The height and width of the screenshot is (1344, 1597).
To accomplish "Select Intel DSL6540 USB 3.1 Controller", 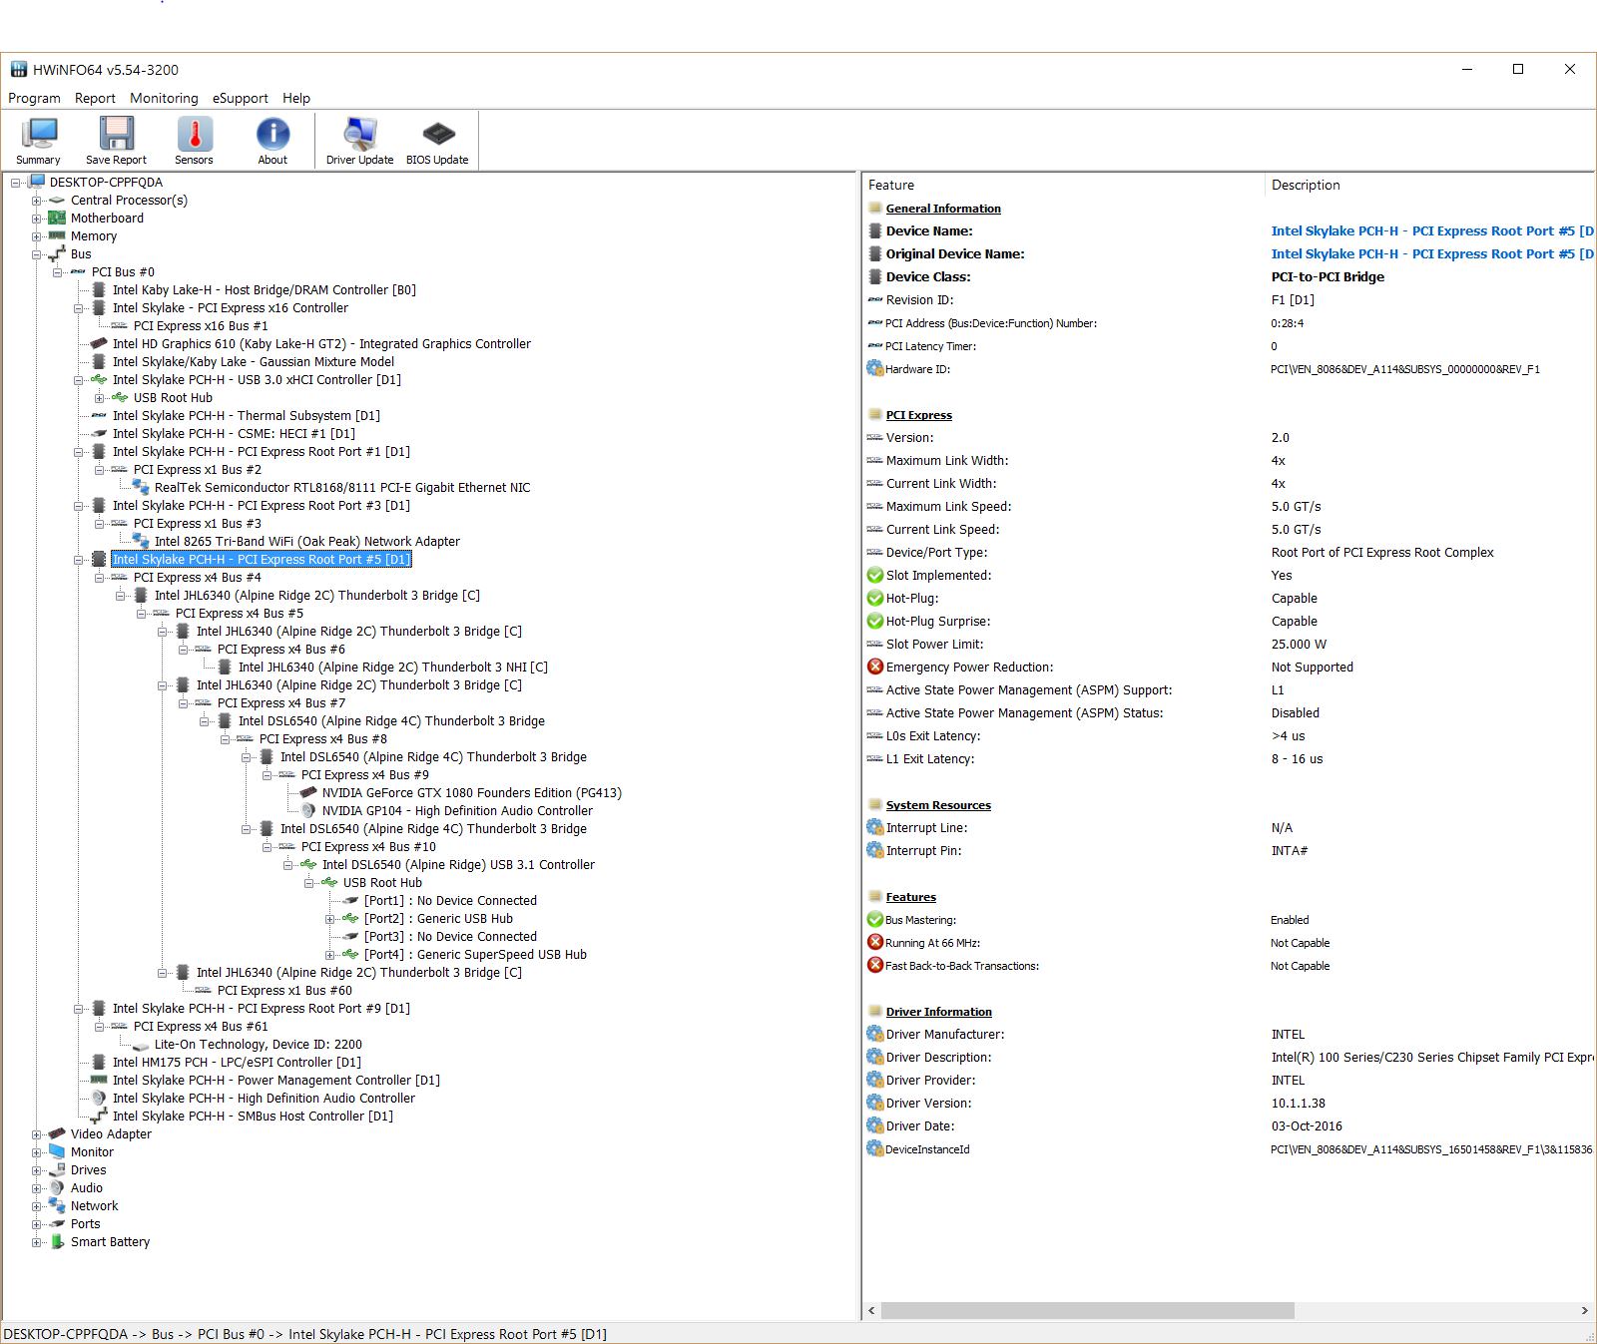I will (x=458, y=865).
